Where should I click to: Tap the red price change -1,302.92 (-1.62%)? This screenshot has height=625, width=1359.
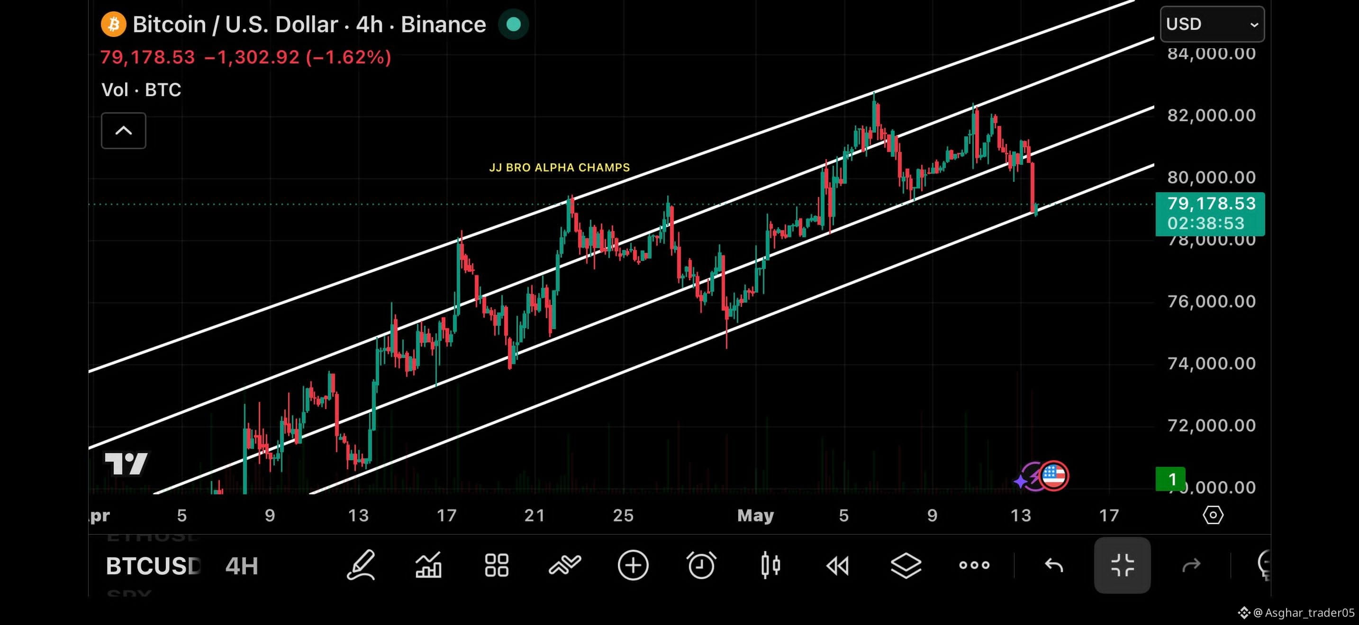coord(298,57)
